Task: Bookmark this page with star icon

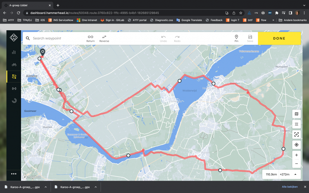Action: pyautogui.click(x=241, y=13)
